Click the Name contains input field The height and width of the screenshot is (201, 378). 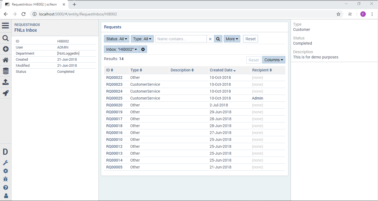pos(181,39)
